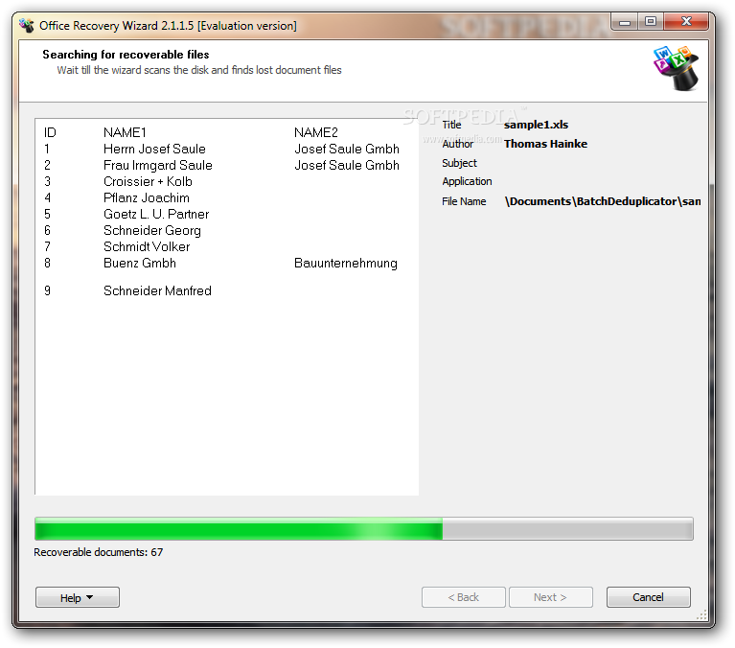Click the 'File Name' field label

pyautogui.click(x=464, y=201)
